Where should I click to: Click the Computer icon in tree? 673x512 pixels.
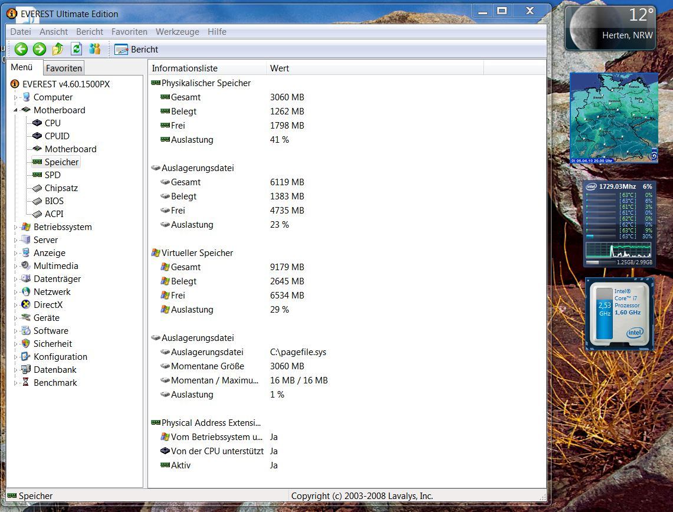click(x=26, y=97)
